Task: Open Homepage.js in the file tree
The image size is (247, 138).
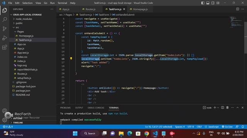Action: pos(26,36)
